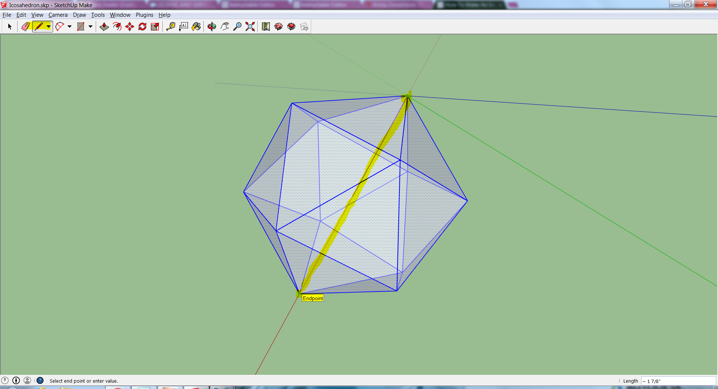The height and width of the screenshot is (389, 718).
Task: Select the Rectangle shape tool
Action: (80, 27)
